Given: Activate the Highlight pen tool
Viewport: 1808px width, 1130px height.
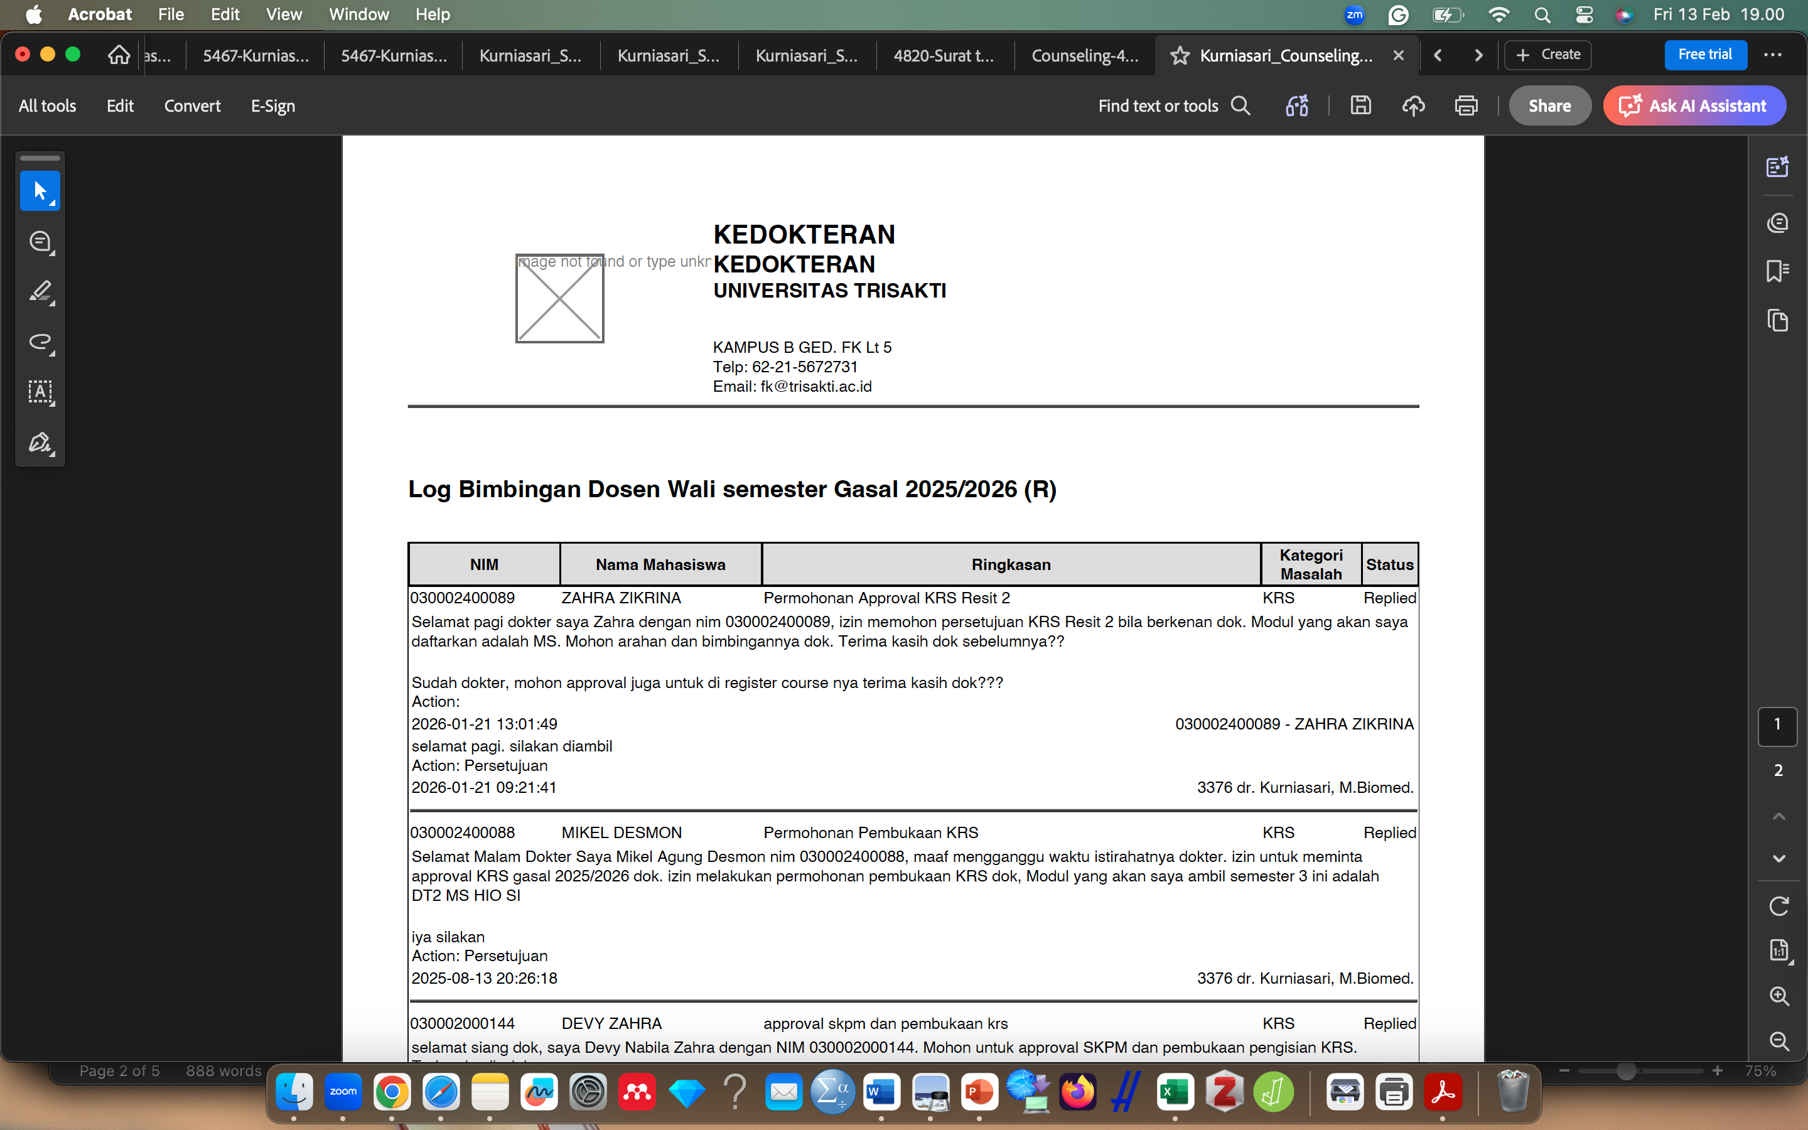Looking at the screenshot, I should pos(40,291).
